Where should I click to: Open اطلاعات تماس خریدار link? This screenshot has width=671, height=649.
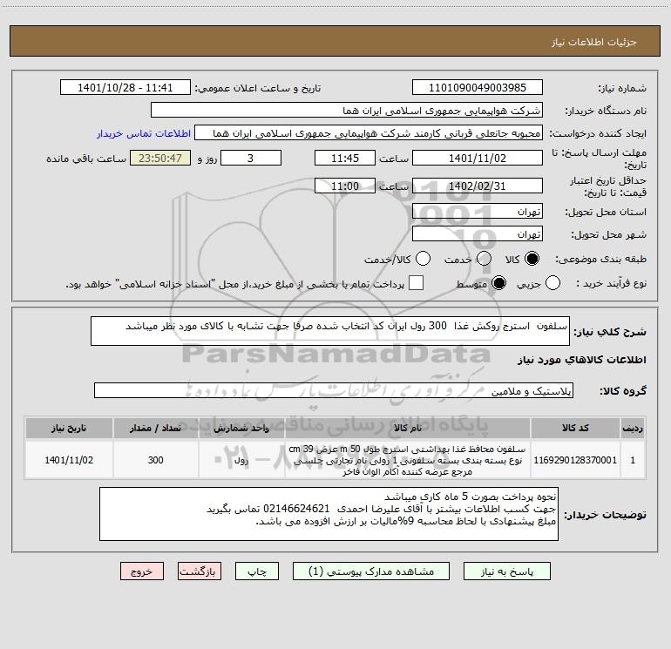[x=144, y=133]
